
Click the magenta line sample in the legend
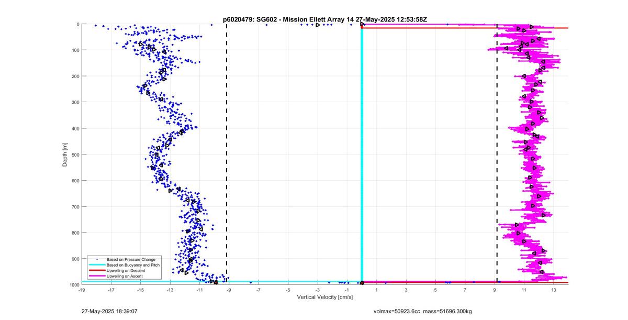tap(97, 276)
